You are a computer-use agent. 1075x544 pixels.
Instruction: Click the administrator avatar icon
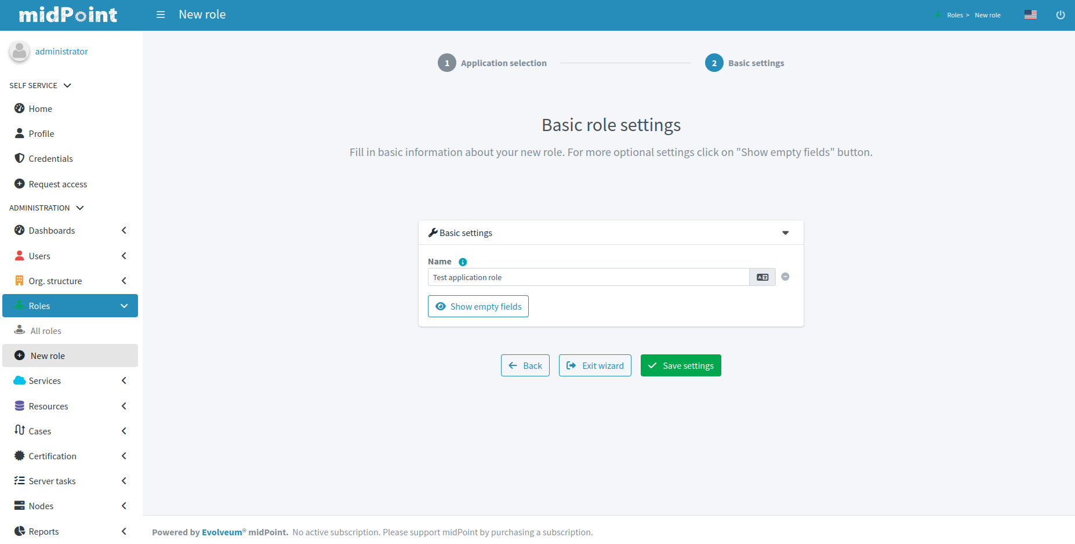coord(19,51)
